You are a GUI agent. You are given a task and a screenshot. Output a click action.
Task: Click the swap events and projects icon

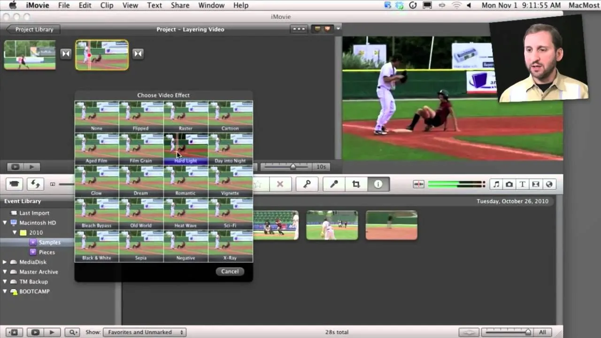35,184
